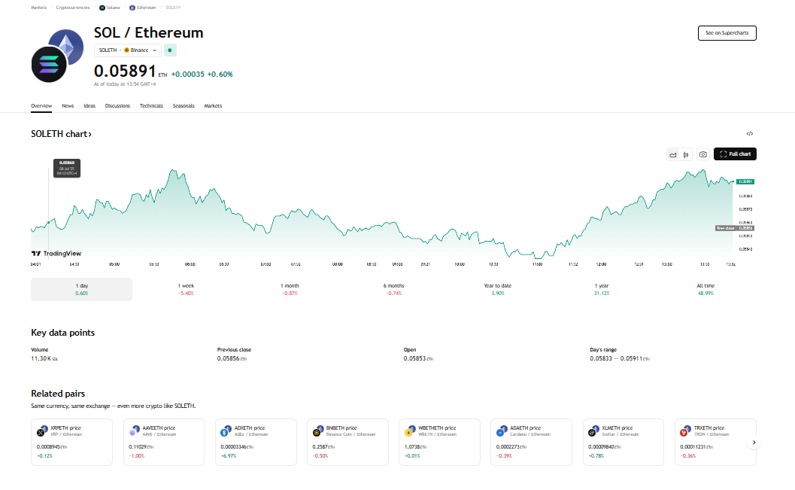
Task: Click Previous close value 0.05856
Action: 232,358
